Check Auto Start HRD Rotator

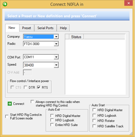click(x=94, y=121)
